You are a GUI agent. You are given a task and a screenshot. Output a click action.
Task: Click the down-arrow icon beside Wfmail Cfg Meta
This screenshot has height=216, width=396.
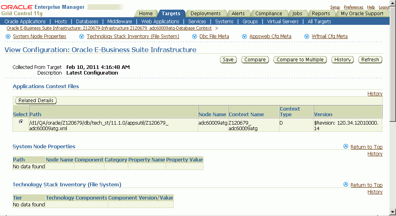click(307, 36)
